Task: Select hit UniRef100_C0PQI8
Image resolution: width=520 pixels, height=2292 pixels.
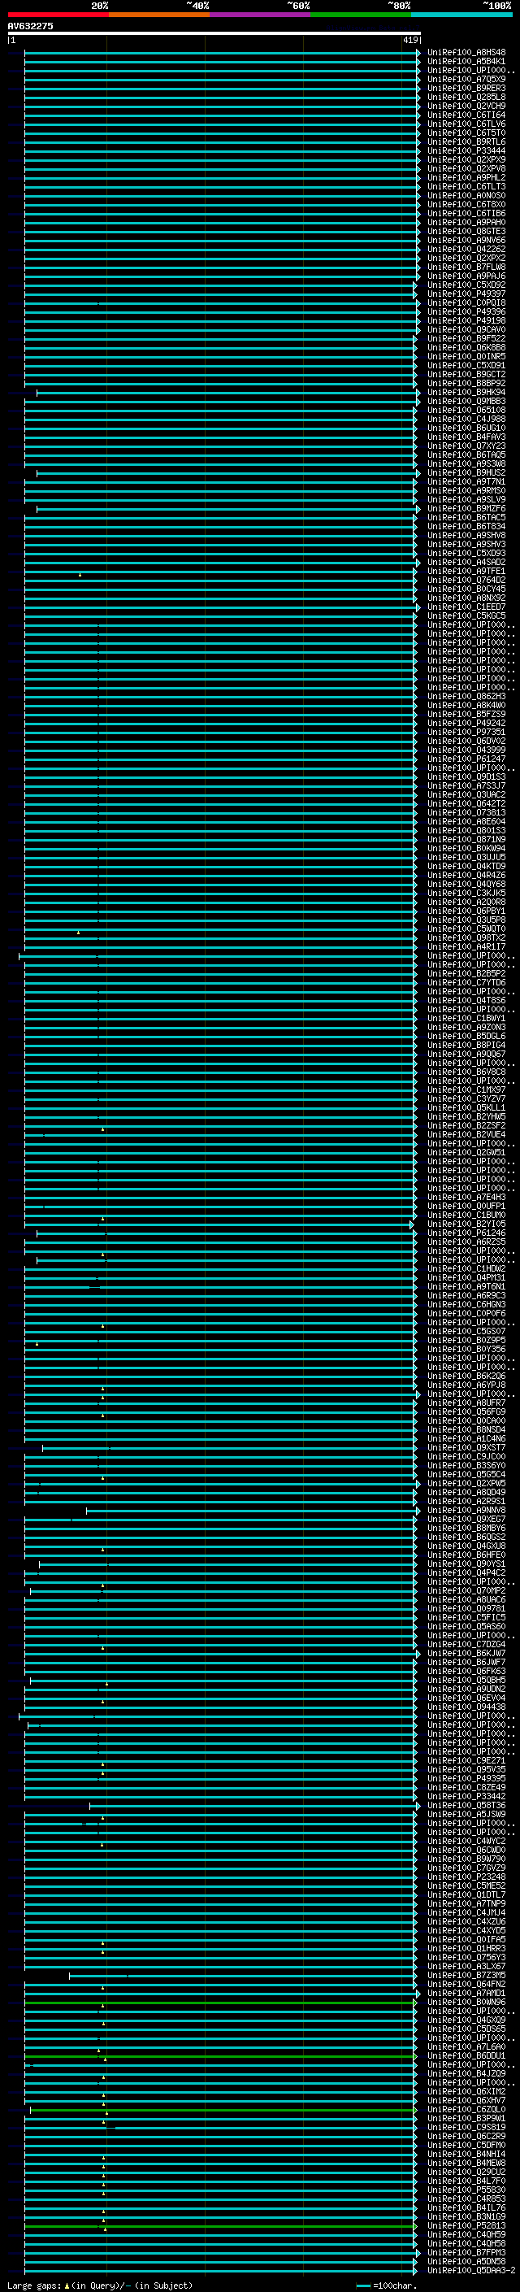Action: point(466,302)
